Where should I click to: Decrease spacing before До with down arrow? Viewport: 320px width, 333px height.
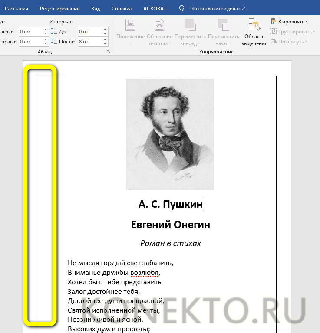coord(105,34)
